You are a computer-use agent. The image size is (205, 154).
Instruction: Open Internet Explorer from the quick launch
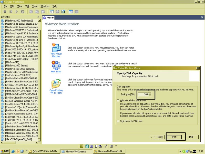[13, 151]
